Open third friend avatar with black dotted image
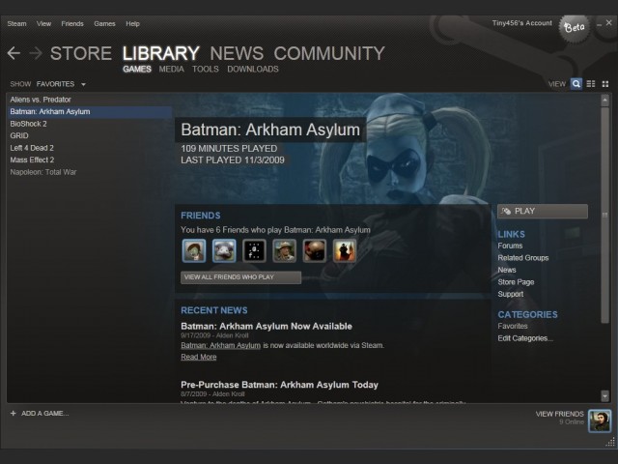The width and height of the screenshot is (618, 464). pos(254,250)
